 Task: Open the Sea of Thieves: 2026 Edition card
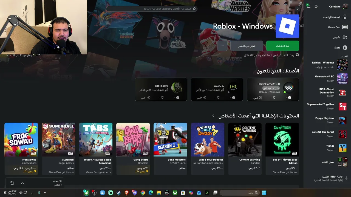coord(282,149)
